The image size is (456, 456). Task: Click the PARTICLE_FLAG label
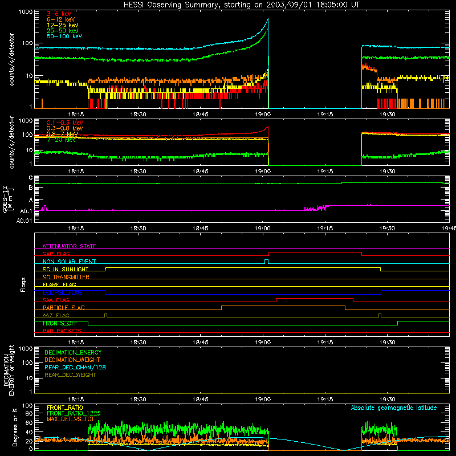coord(64,307)
